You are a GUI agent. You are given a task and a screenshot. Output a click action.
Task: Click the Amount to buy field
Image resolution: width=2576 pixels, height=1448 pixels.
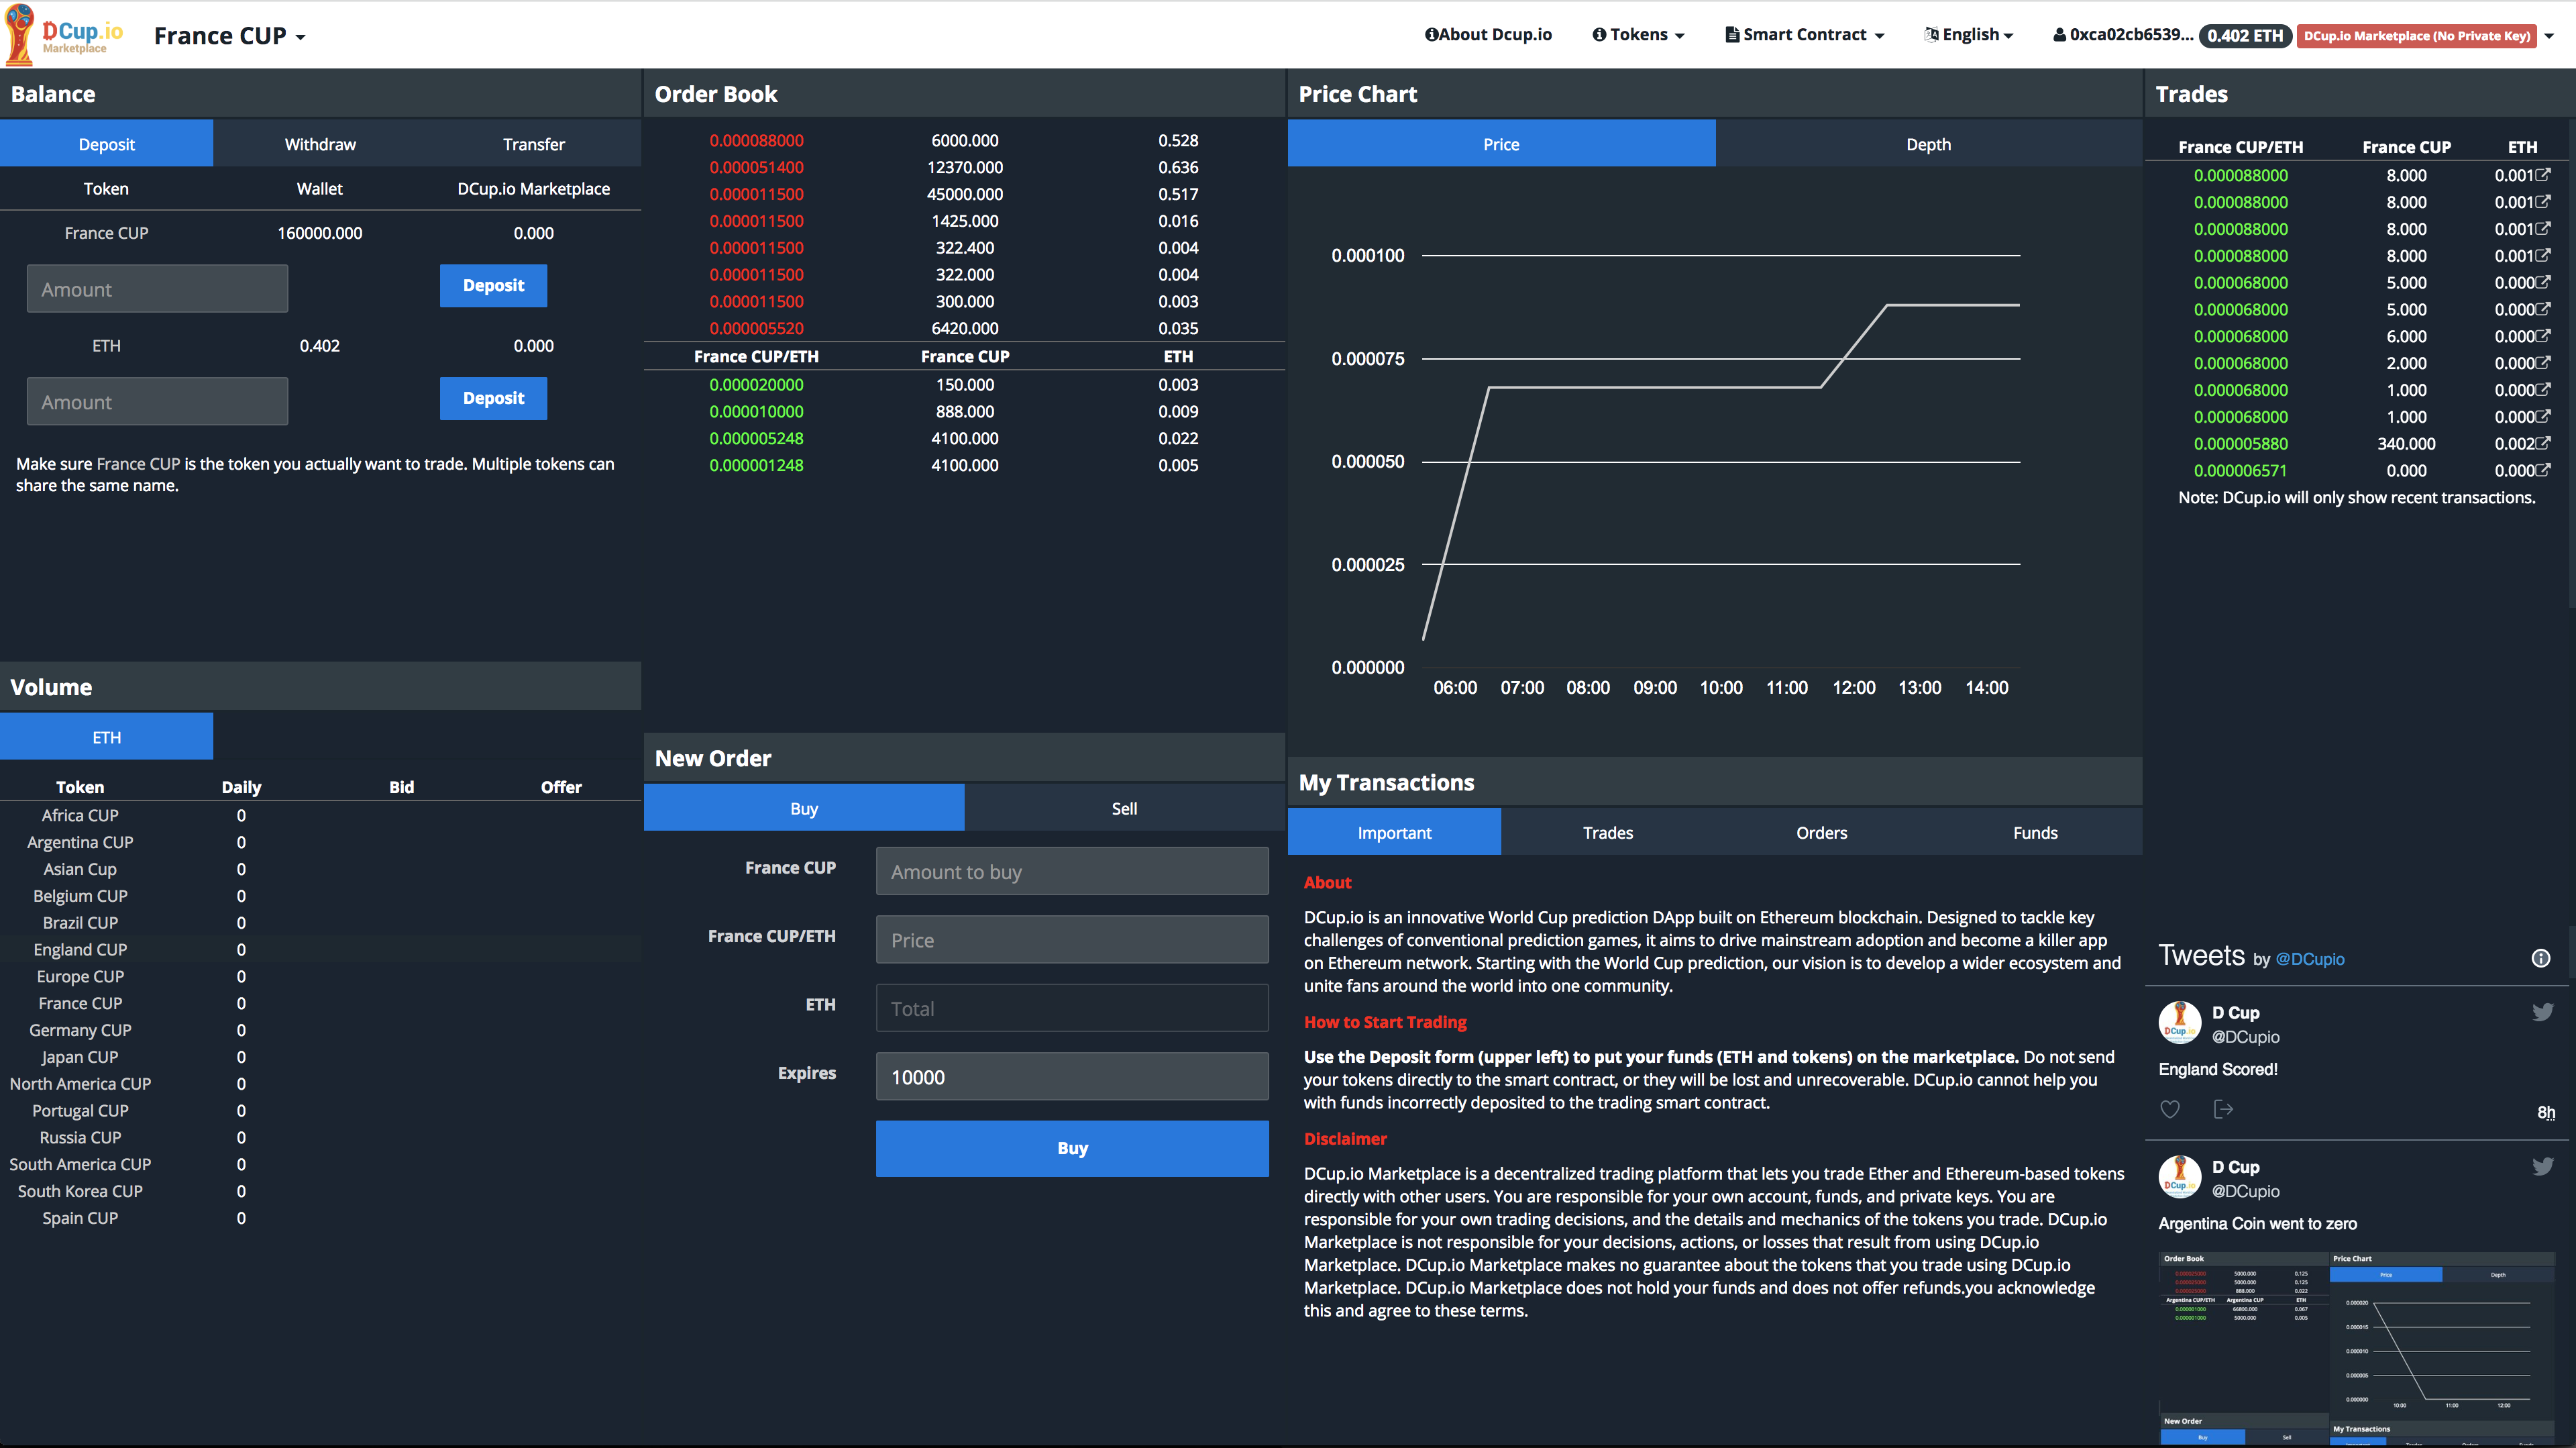coord(1072,872)
